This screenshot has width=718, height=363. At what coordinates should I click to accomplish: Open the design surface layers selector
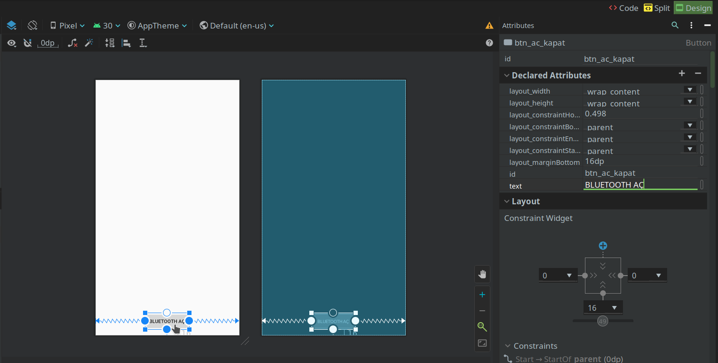point(11,26)
